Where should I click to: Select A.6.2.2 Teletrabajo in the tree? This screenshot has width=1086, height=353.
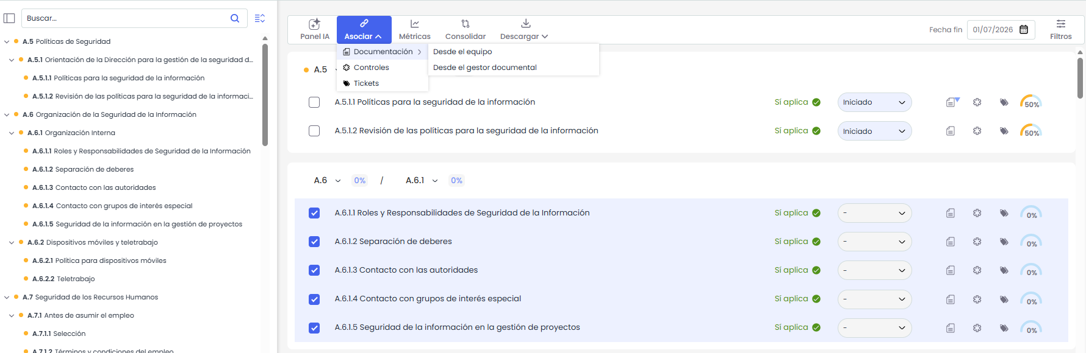point(75,279)
